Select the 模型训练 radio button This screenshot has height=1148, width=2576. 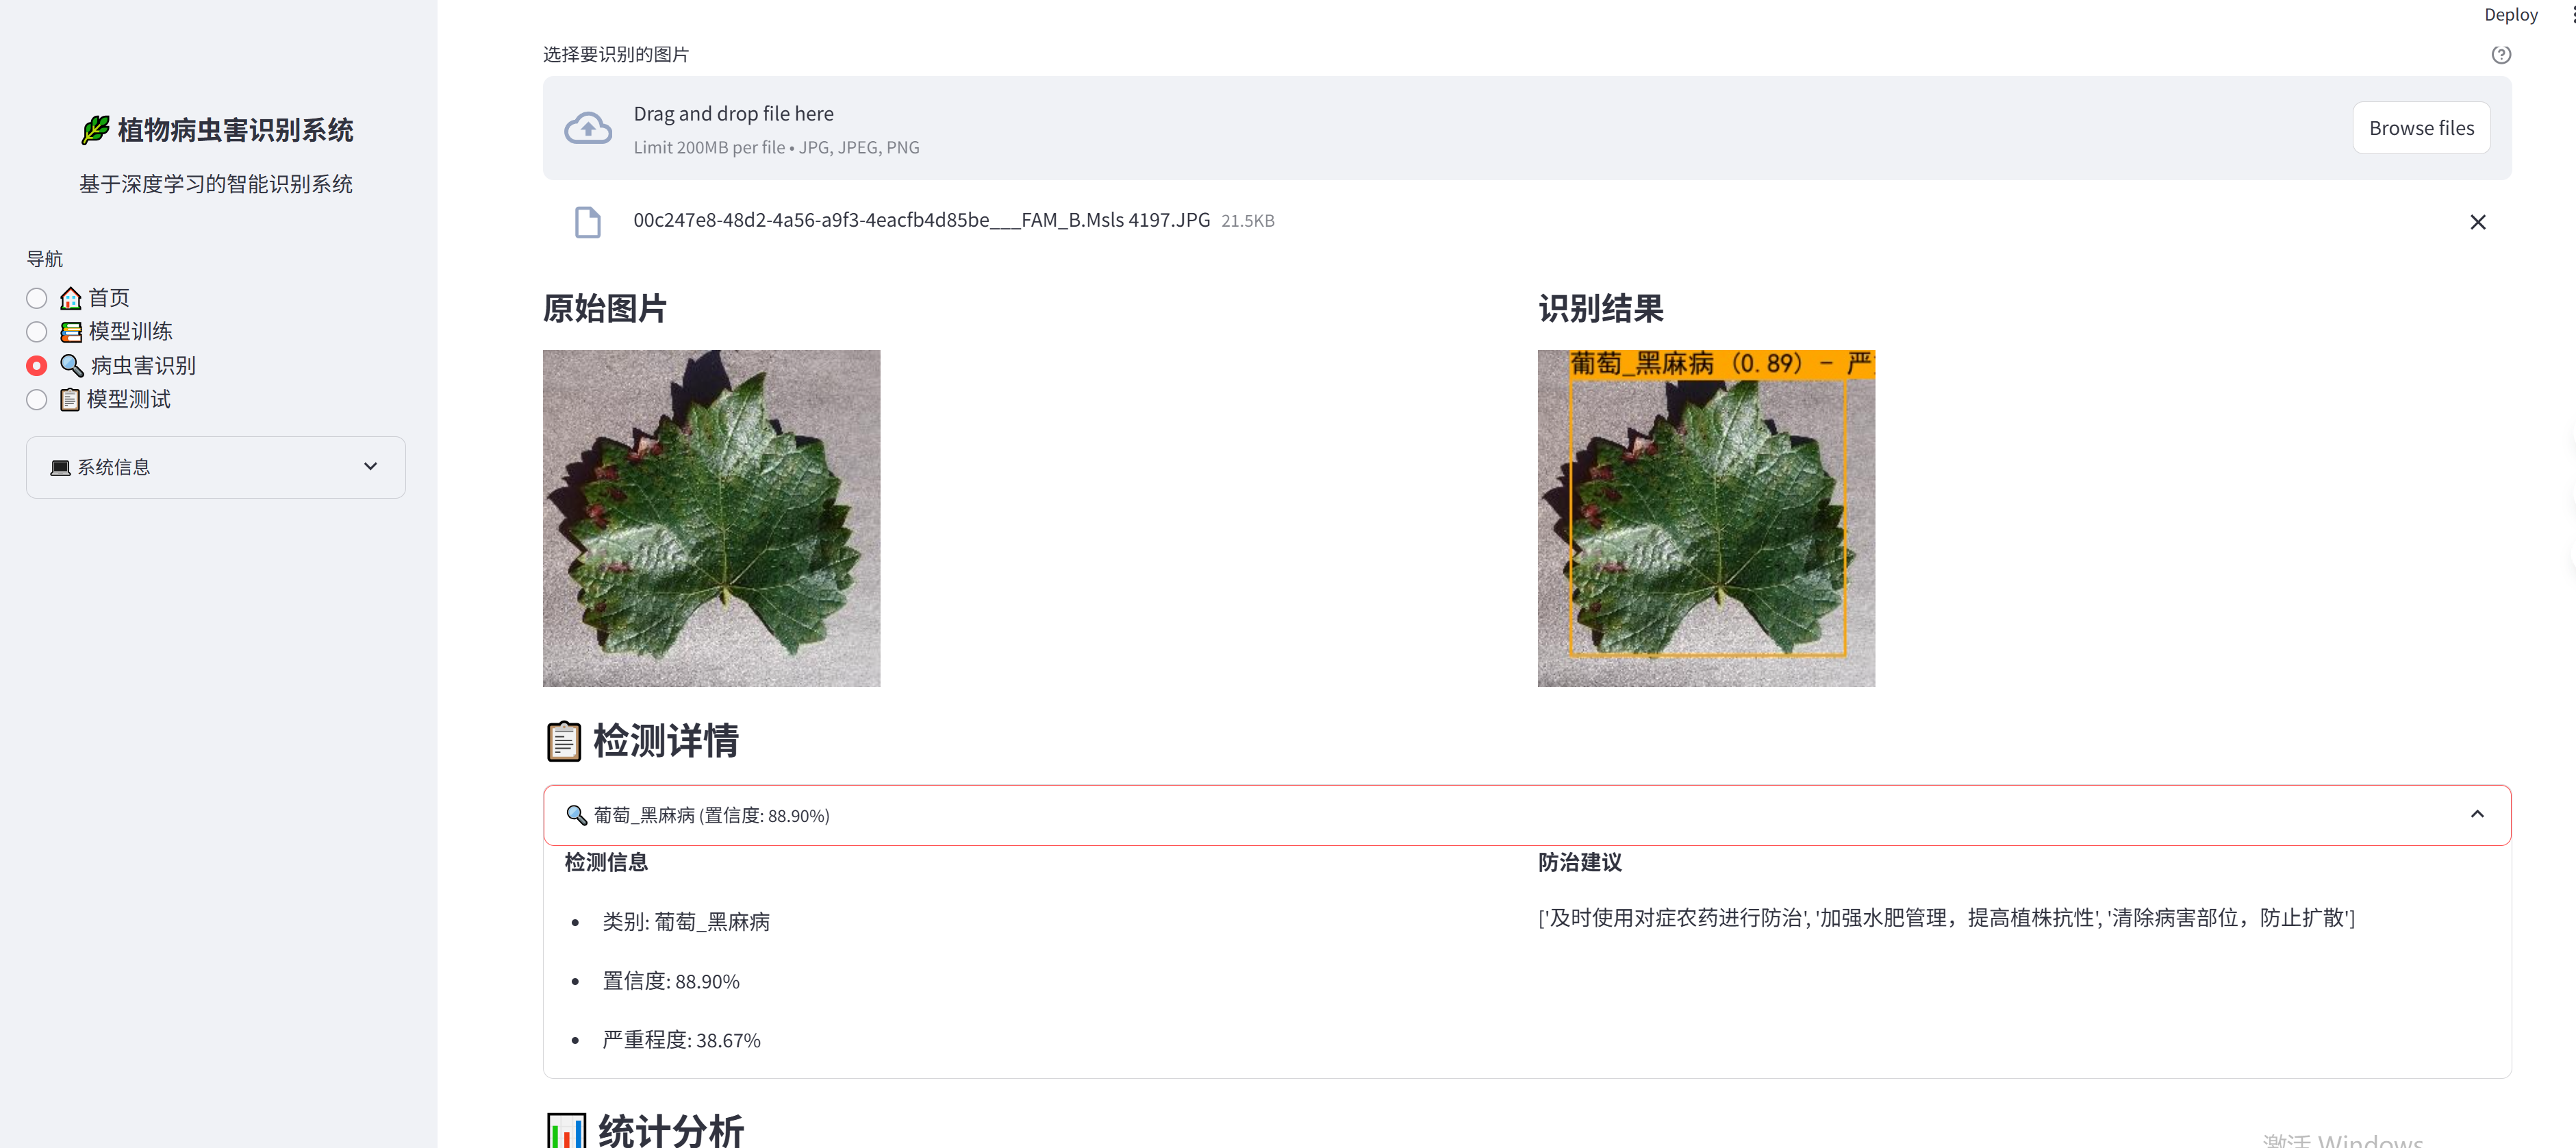[36, 331]
